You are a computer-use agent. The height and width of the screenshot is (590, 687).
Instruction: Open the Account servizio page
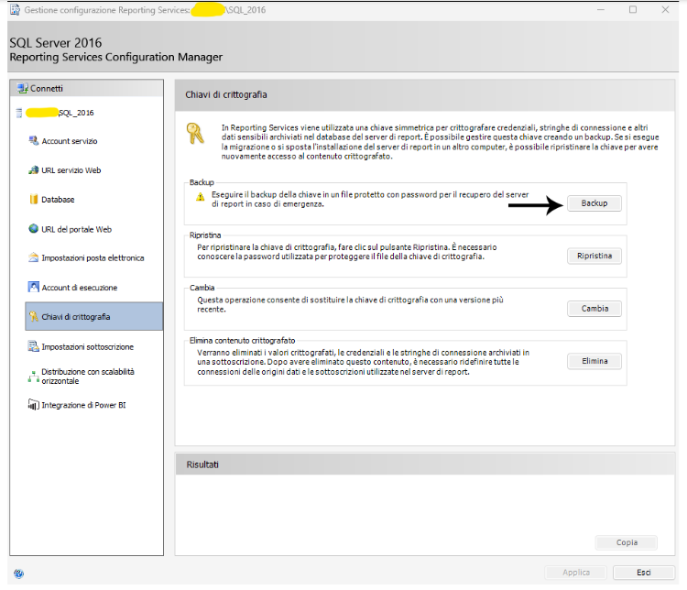[70, 141]
